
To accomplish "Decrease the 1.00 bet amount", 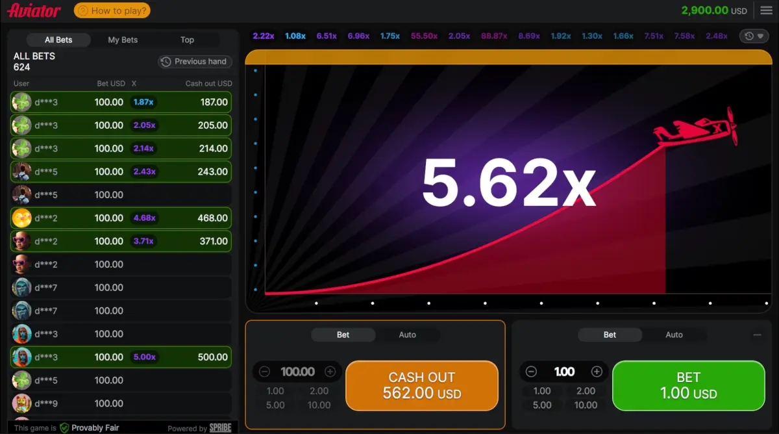I will pyautogui.click(x=531, y=372).
